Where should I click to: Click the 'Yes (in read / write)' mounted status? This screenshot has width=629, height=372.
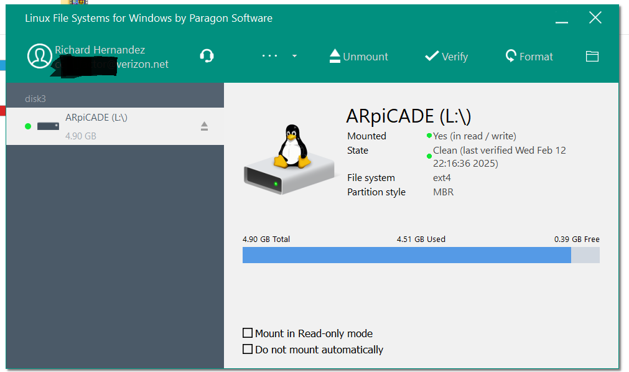(474, 136)
